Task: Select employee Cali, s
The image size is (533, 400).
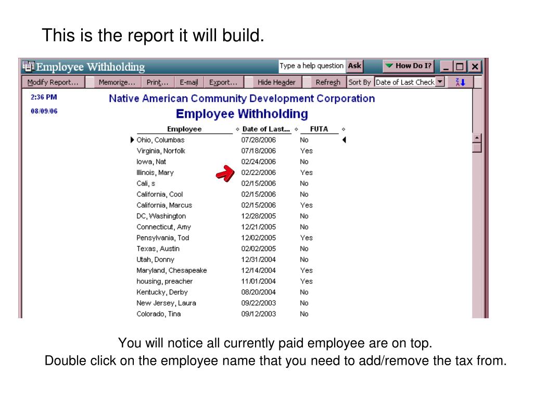Action: click(146, 183)
